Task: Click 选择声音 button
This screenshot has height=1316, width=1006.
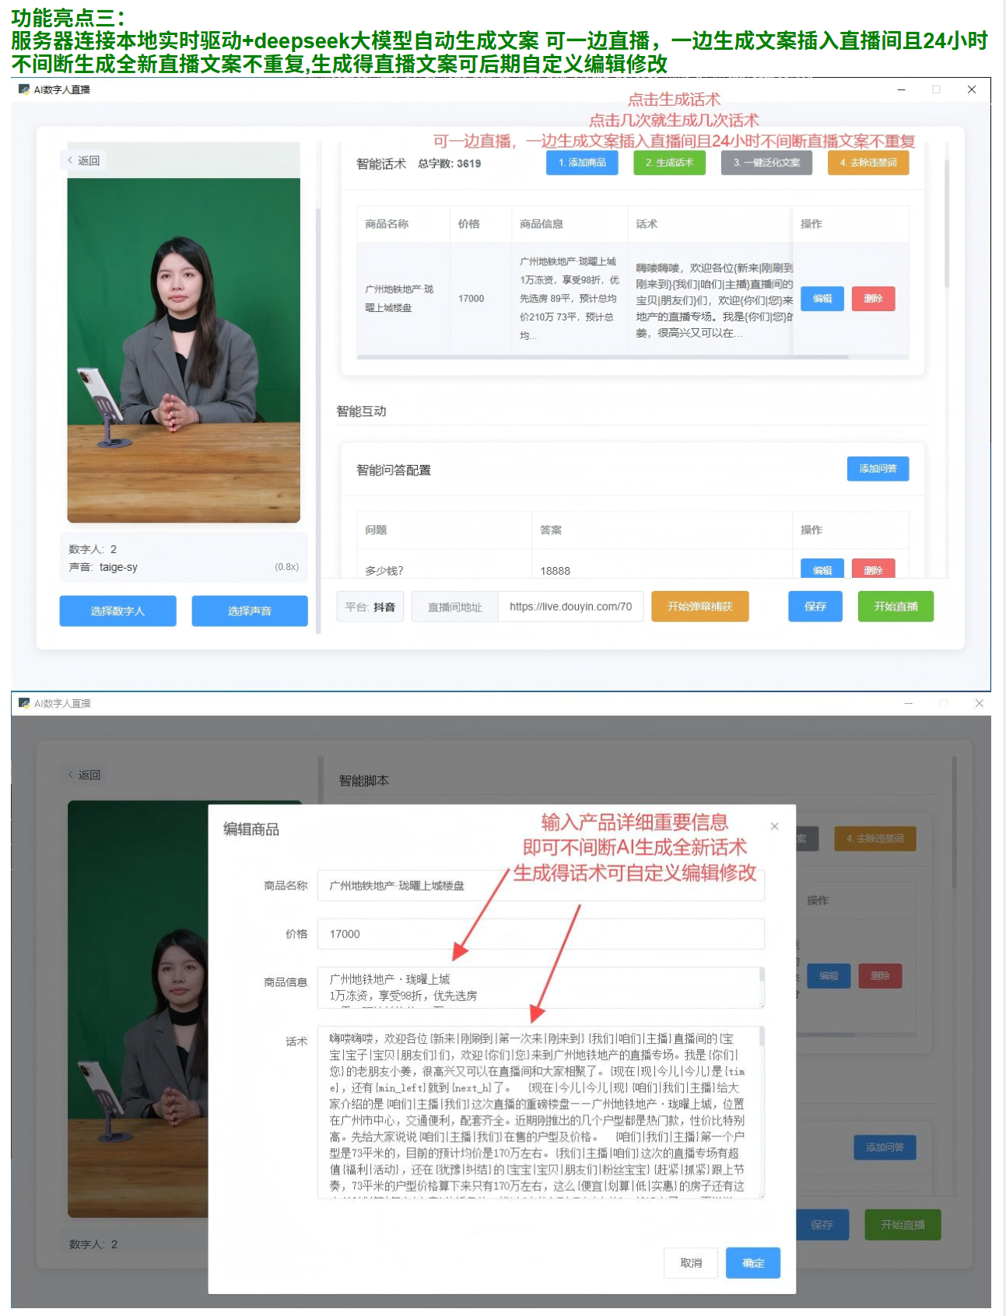Action: tap(250, 611)
